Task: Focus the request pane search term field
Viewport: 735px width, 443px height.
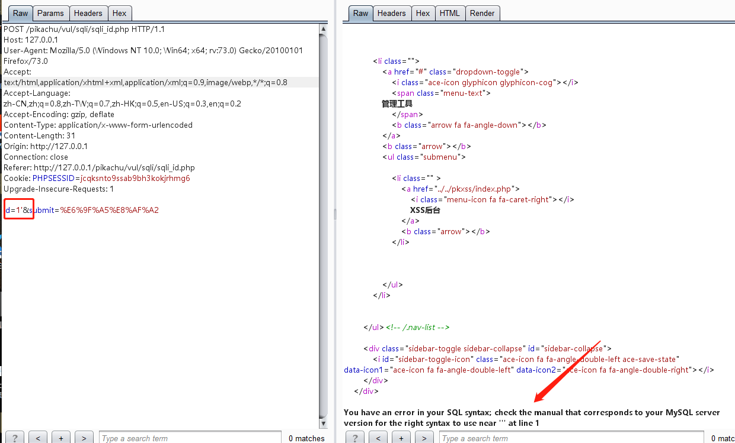Action: click(190, 438)
